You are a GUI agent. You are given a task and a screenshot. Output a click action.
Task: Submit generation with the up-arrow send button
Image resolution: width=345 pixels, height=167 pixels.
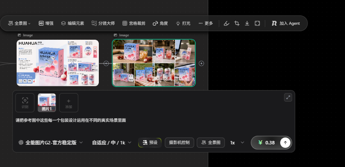285,143
